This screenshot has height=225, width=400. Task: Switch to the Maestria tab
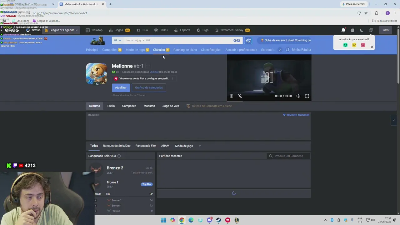(149, 106)
